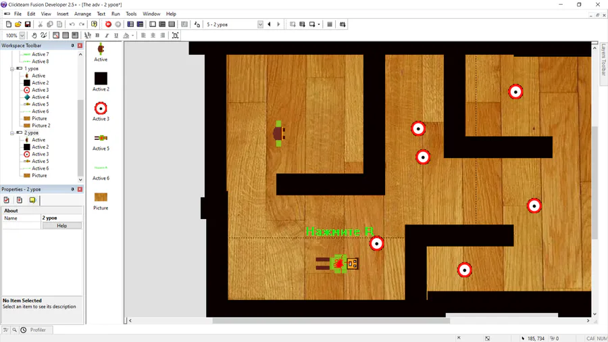
Task: Open an existing file with folder icon
Action: point(18,24)
